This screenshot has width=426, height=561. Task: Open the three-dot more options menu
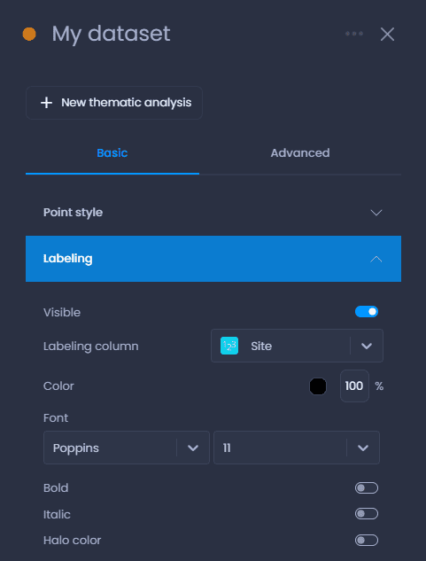click(x=354, y=34)
